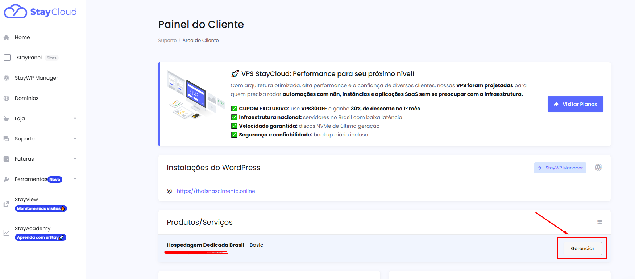This screenshot has height=279, width=635.
Task: Click the StayWP Manager button in WordPress panel
Action: [560, 168]
